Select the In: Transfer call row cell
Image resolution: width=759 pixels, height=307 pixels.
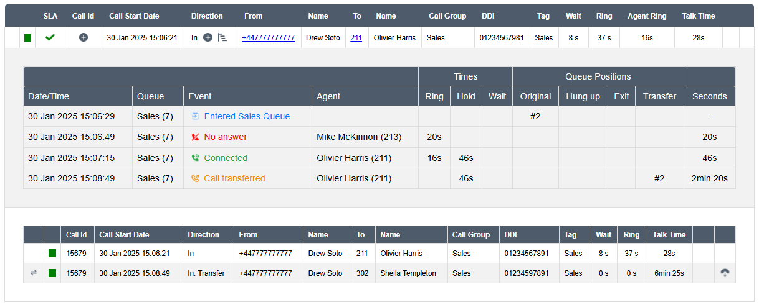point(206,273)
